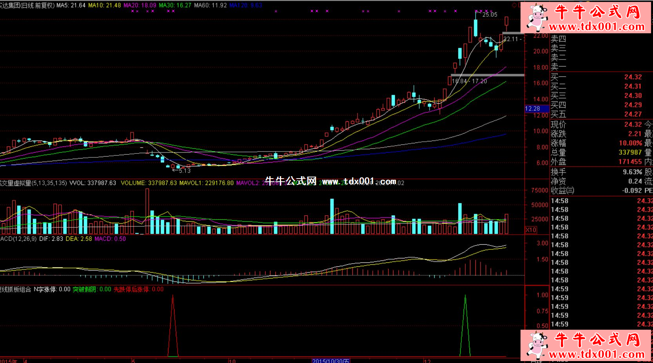Click the 22.00 price axis label
The image size is (653, 363).
point(541,36)
